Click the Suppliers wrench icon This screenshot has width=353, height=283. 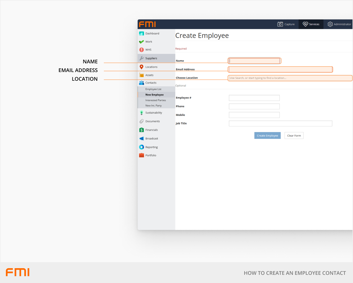(x=141, y=58)
